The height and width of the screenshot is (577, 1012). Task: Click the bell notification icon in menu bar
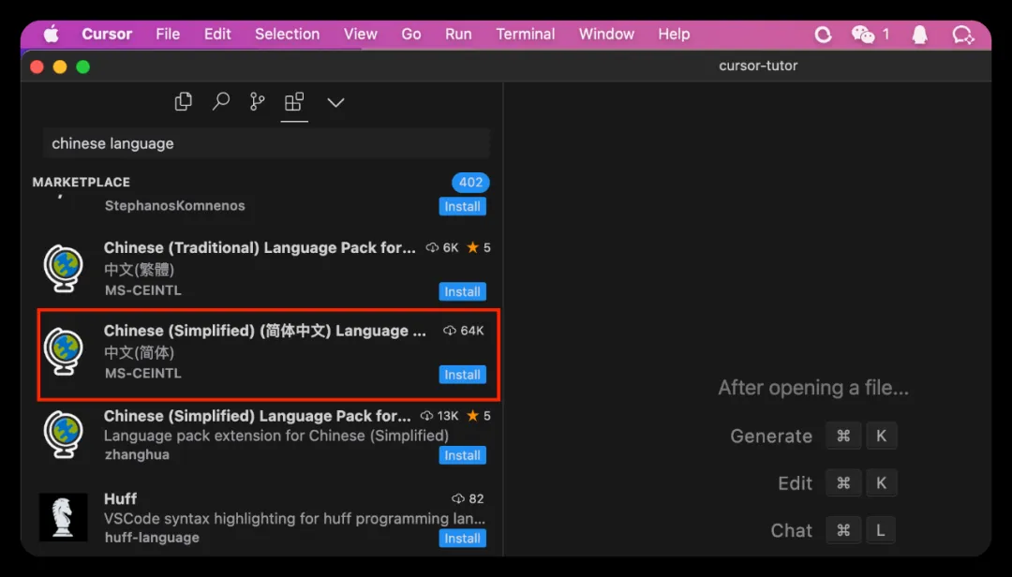920,35
